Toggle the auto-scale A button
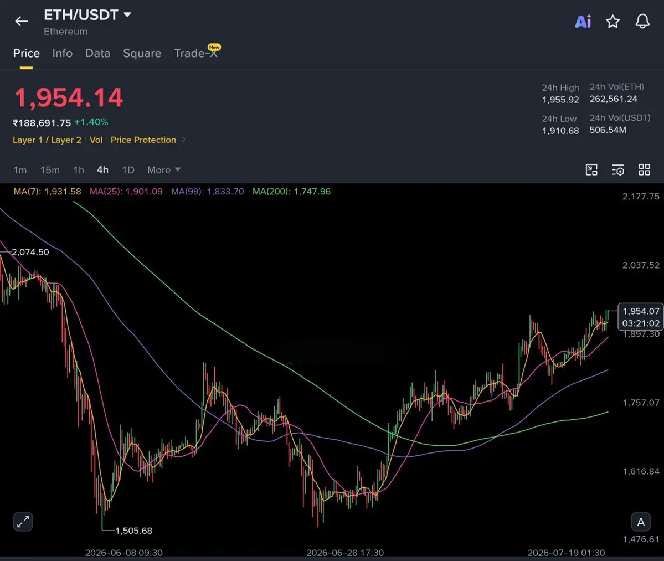Viewport: 664px width, 561px height. (641, 522)
